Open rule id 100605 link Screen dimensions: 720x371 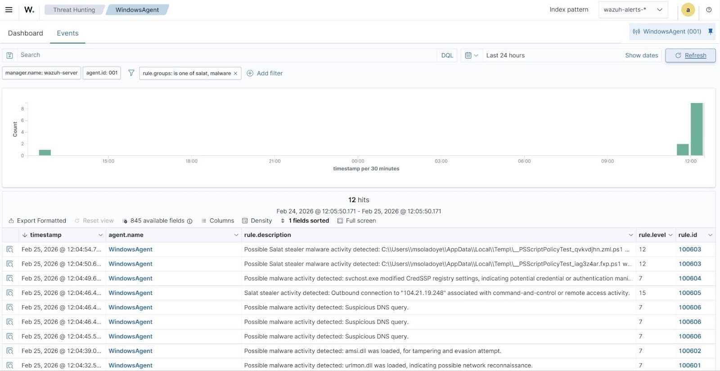[690, 293]
